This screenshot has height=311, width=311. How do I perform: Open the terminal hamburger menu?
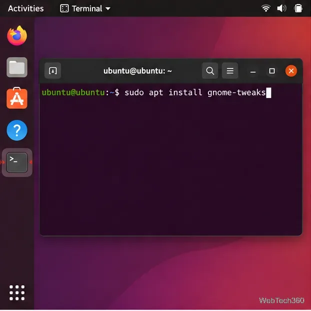tap(230, 71)
